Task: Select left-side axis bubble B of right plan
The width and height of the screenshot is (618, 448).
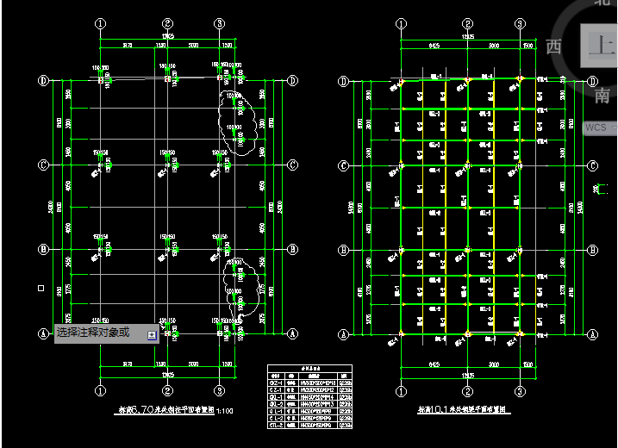Action: click(x=344, y=250)
